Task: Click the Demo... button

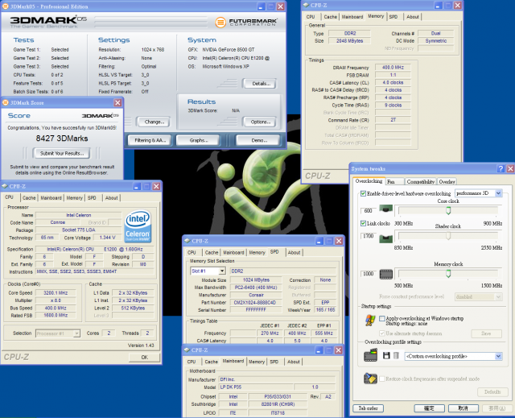Action: coord(259,140)
